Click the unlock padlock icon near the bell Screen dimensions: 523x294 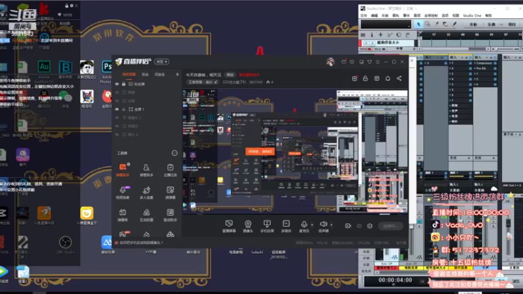(x=365, y=78)
